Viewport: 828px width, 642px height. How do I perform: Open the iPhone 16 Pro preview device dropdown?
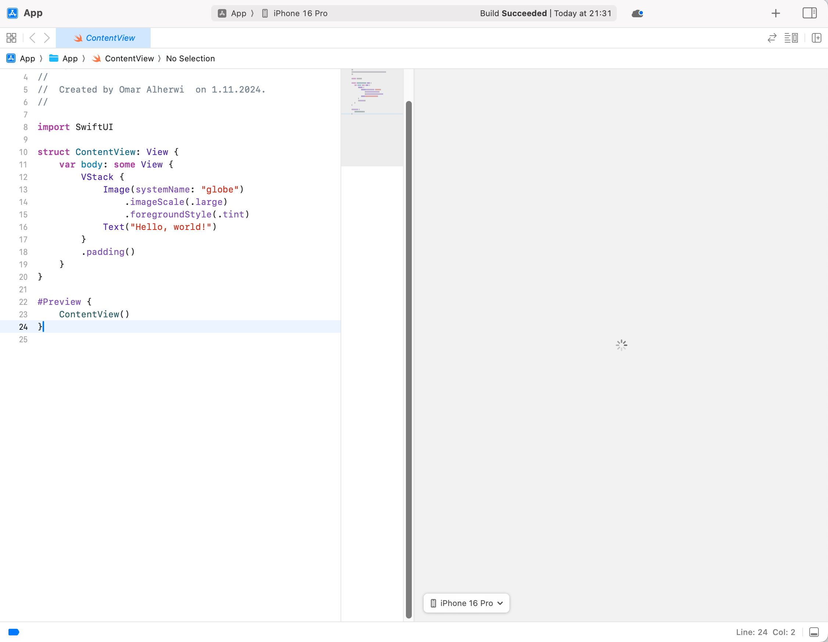tap(466, 603)
